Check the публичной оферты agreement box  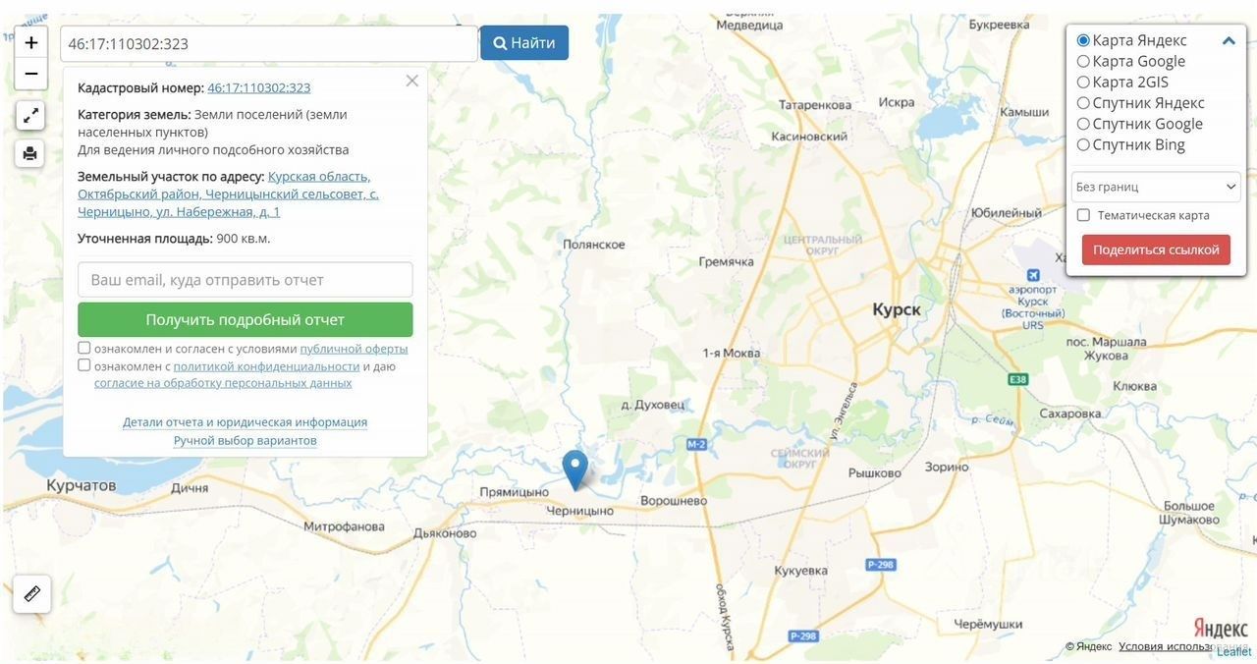coord(84,348)
